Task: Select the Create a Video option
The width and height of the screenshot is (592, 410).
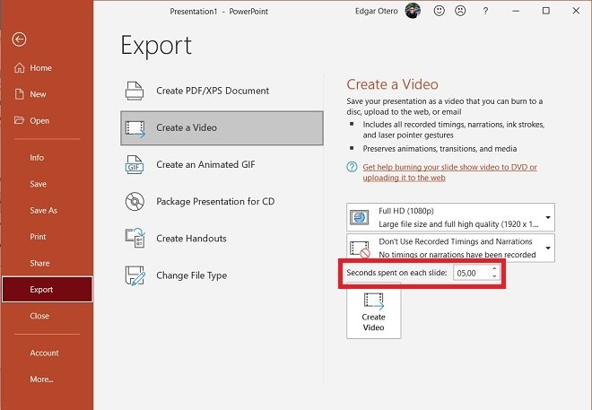Action: point(222,128)
